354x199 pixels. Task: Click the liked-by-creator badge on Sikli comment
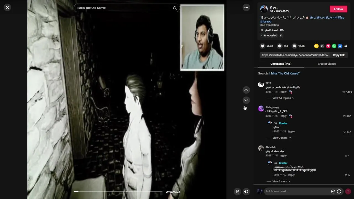pos(290,116)
